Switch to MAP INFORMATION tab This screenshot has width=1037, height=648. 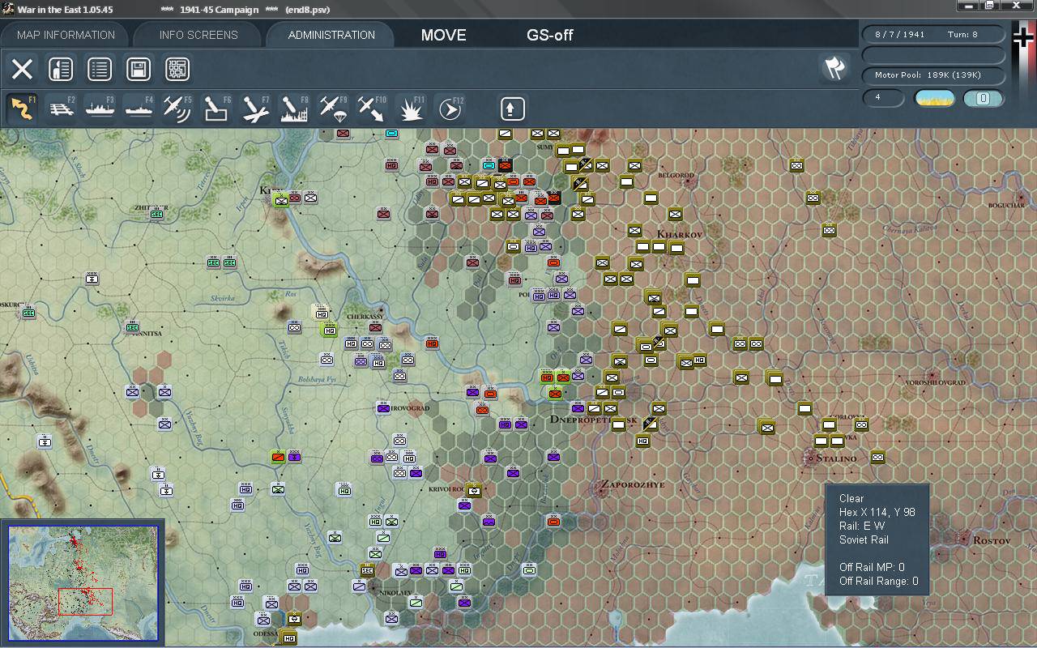point(66,35)
